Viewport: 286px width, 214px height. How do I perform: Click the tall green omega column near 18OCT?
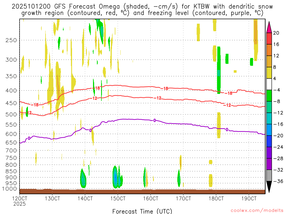click(219, 70)
